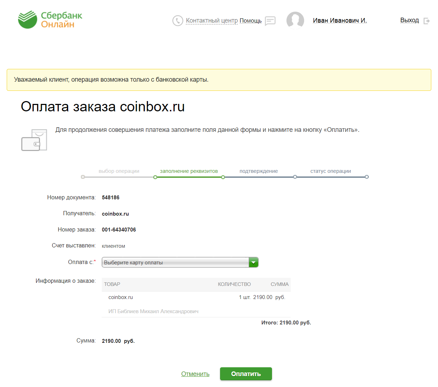Select the подтверждение step
The width and height of the screenshot is (438, 387).
259,171
